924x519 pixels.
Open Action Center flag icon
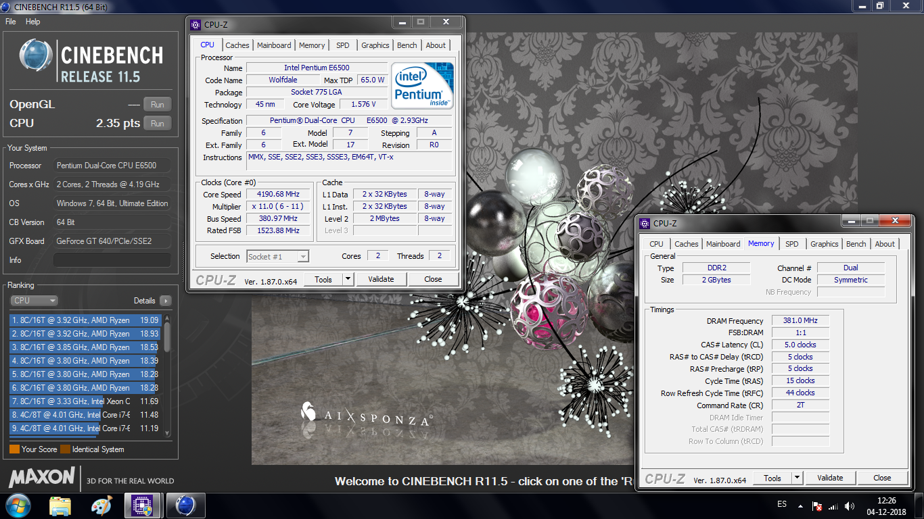pos(817,505)
